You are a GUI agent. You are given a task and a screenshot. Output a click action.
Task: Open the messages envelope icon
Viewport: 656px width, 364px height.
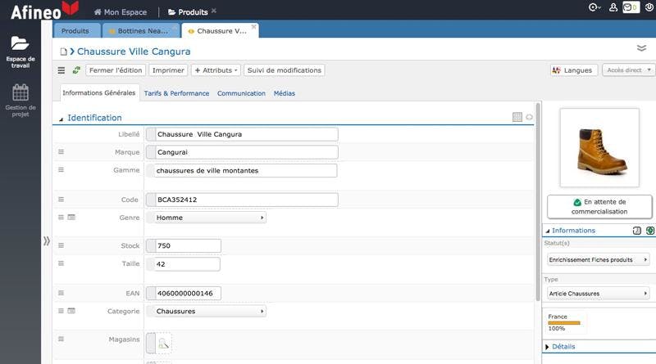pyautogui.click(x=631, y=7)
